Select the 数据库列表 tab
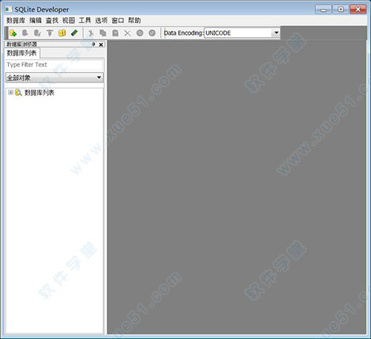371x339 pixels. click(22, 53)
